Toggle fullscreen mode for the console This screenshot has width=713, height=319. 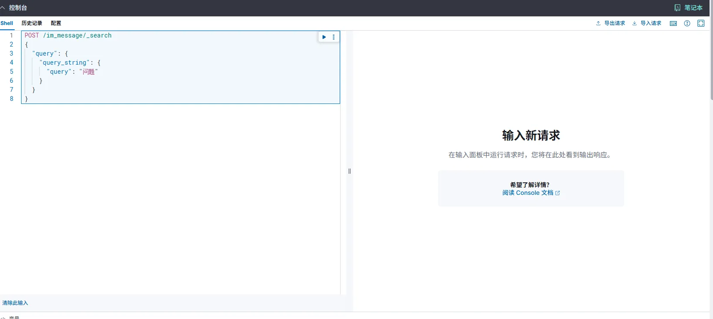point(701,23)
